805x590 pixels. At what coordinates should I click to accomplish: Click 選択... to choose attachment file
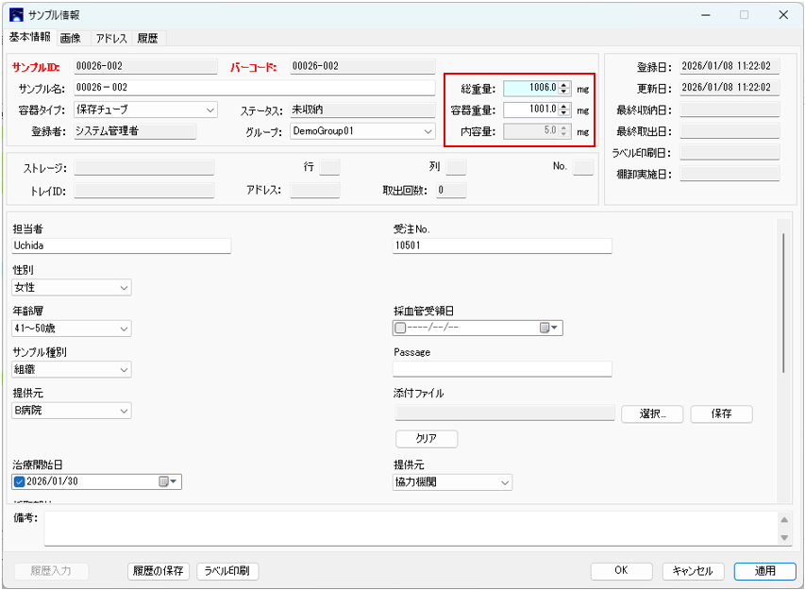(651, 413)
